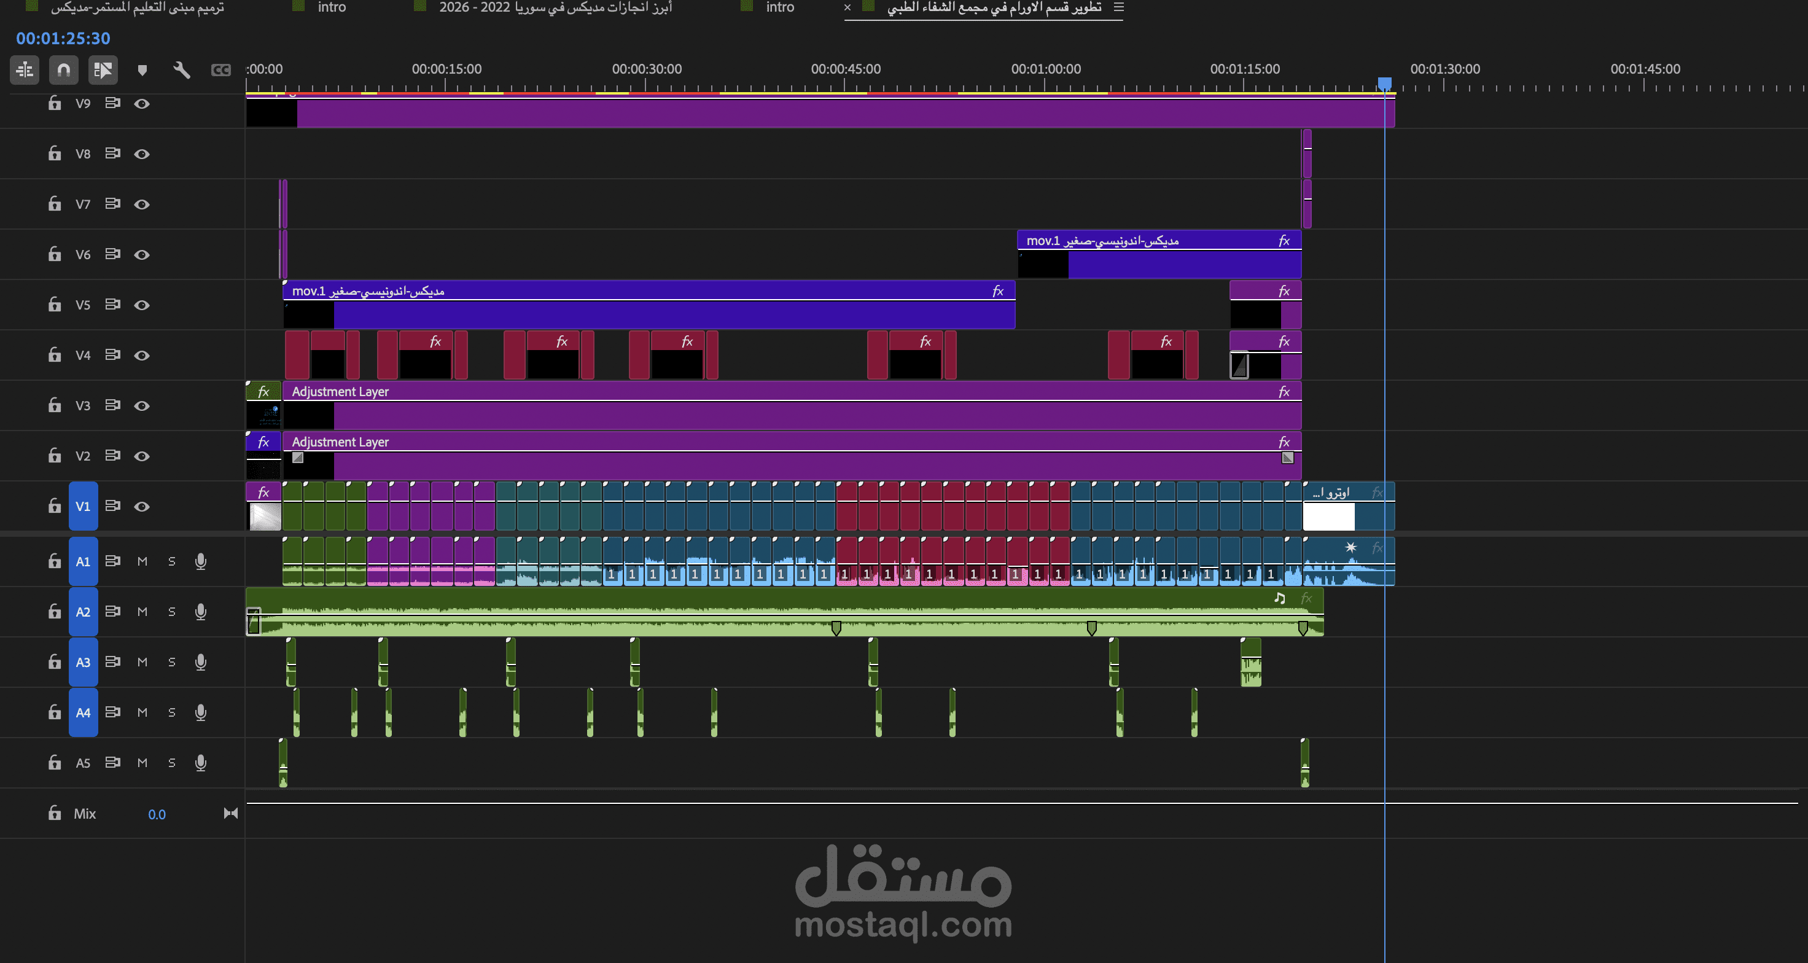Toggle V1 track targeting button
Screen dimensions: 1808x963
[x=83, y=506]
